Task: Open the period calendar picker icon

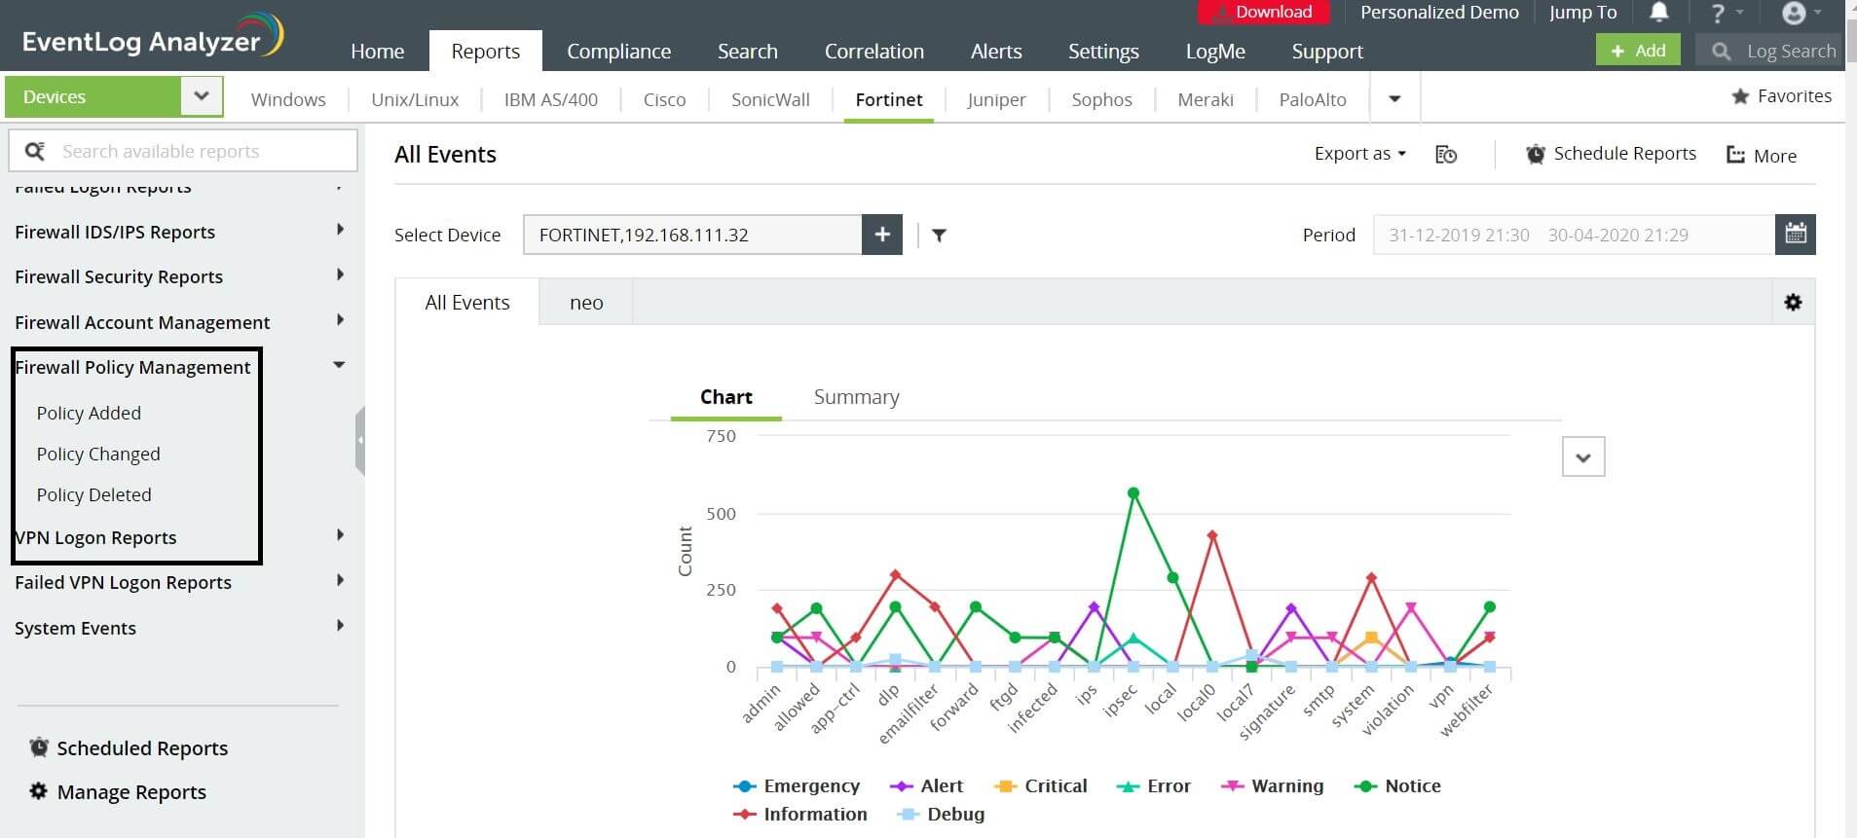Action: [x=1795, y=234]
